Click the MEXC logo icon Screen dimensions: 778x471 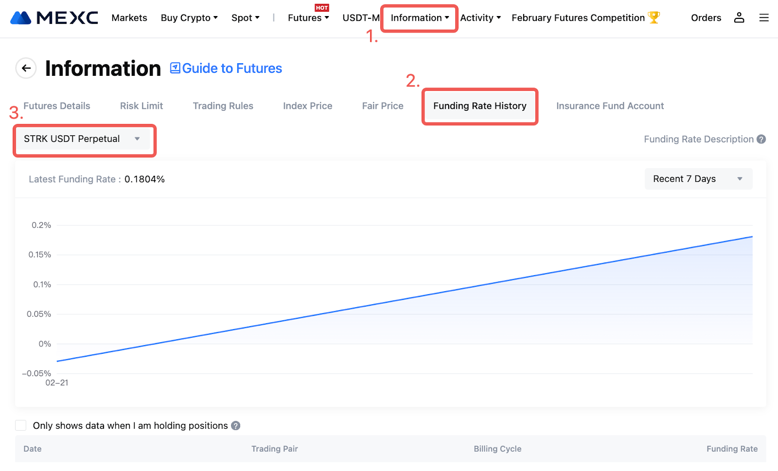20,18
